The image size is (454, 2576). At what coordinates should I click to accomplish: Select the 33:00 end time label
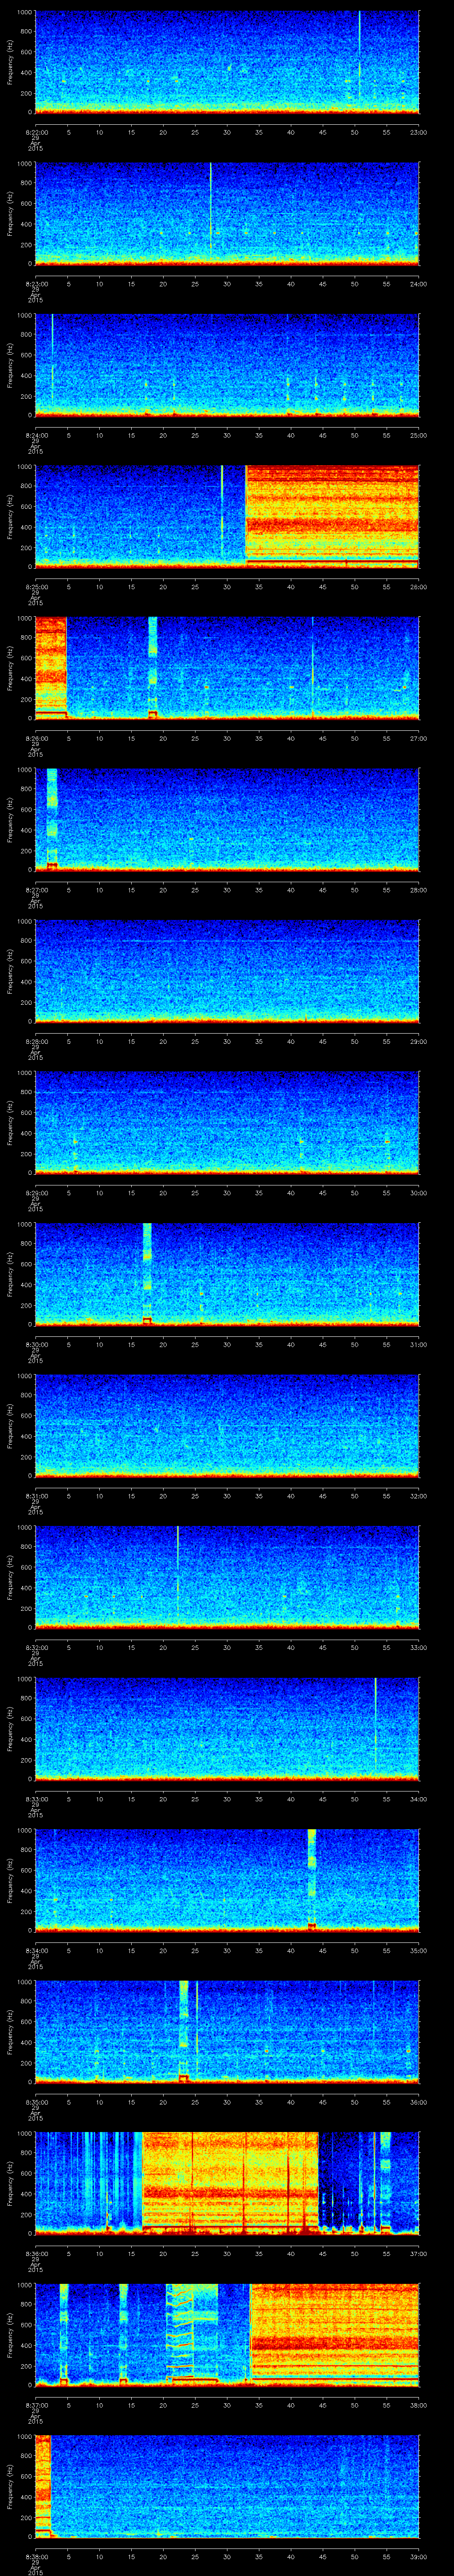[x=419, y=1647]
